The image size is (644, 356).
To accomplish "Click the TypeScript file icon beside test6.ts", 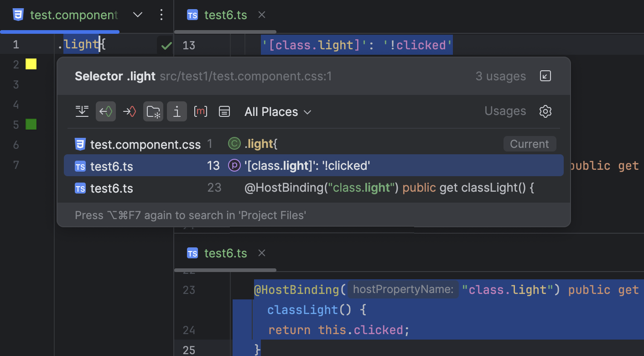I will click(80, 166).
